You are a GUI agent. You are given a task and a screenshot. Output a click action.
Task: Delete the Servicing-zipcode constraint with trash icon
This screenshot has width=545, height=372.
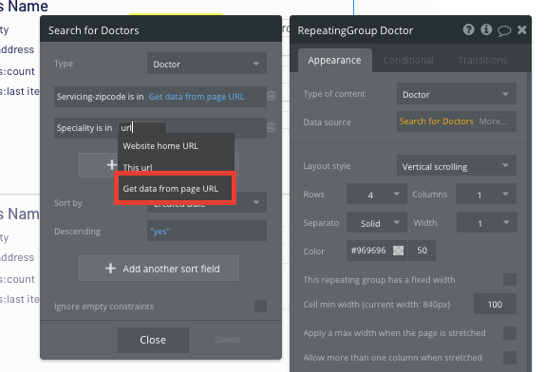(x=272, y=96)
